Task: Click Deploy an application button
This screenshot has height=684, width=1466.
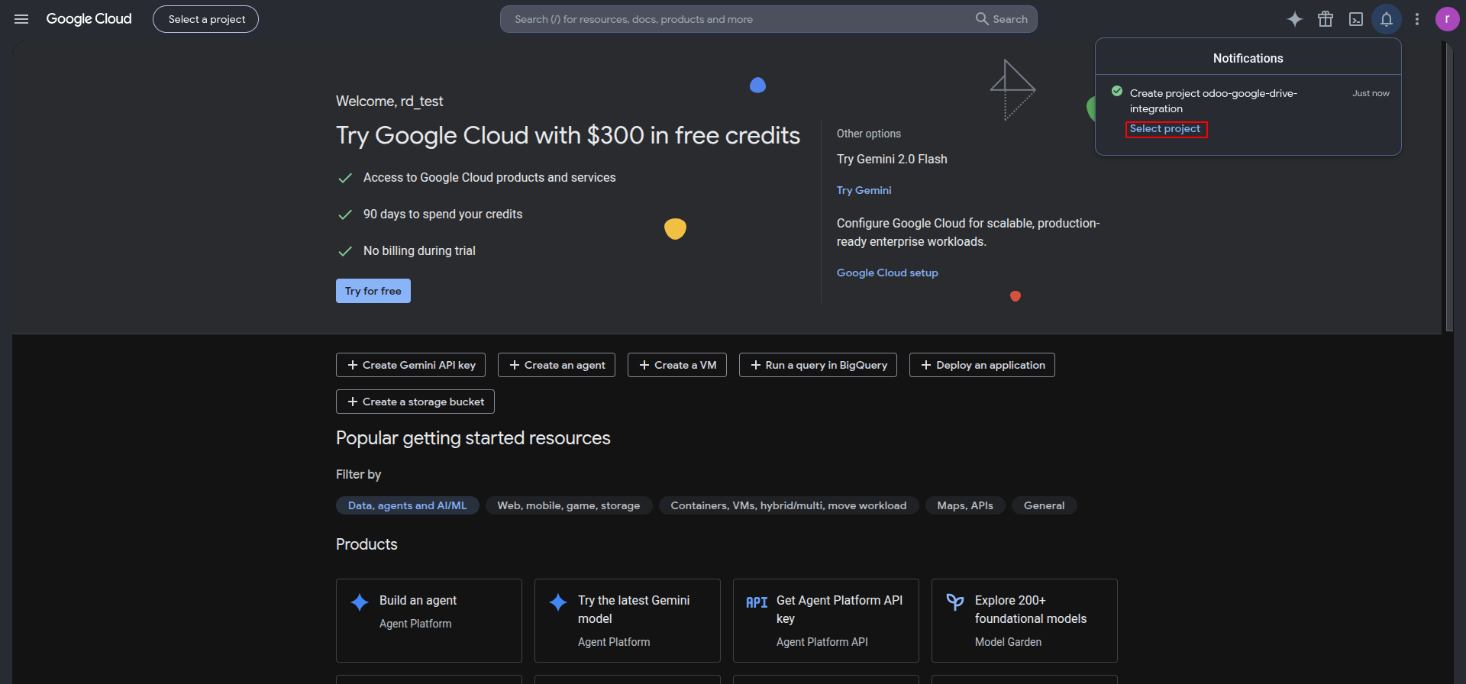Action: point(982,365)
